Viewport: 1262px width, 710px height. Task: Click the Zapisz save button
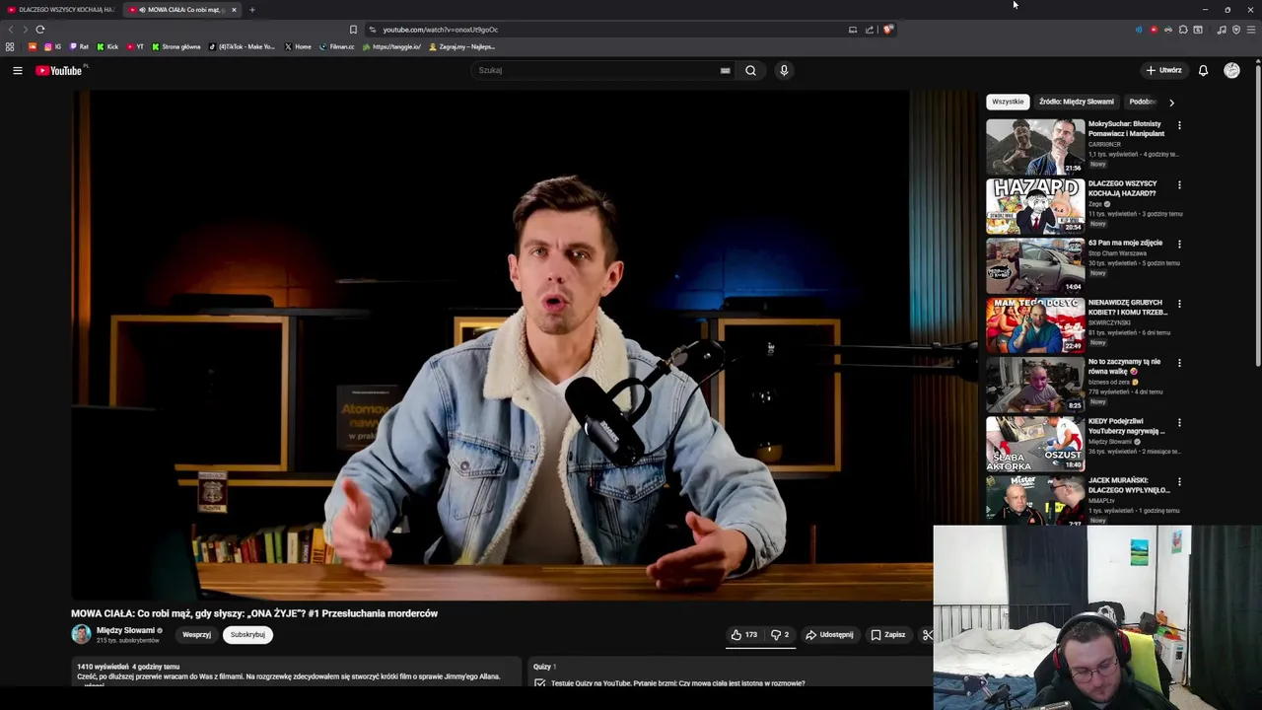click(x=888, y=635)
